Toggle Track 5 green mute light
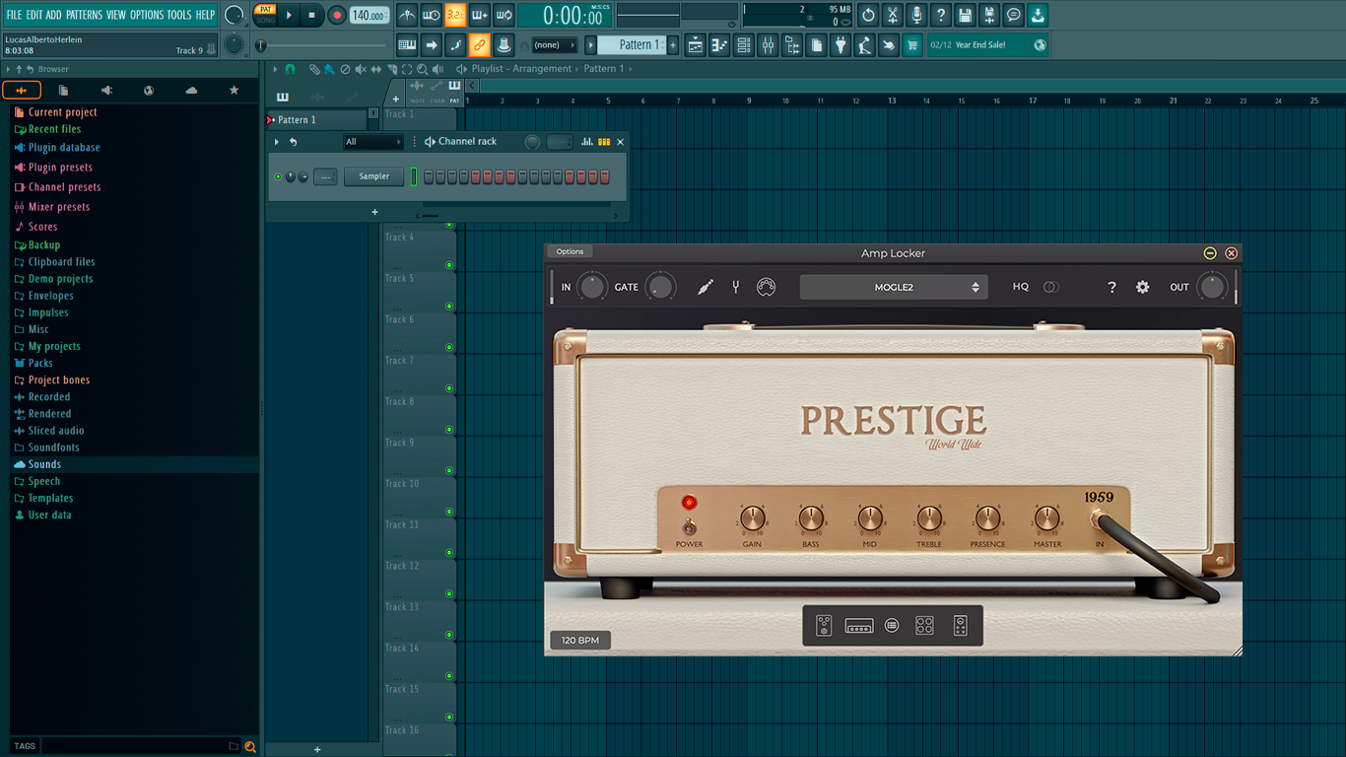1346x757 pixels. click(449, 307)
